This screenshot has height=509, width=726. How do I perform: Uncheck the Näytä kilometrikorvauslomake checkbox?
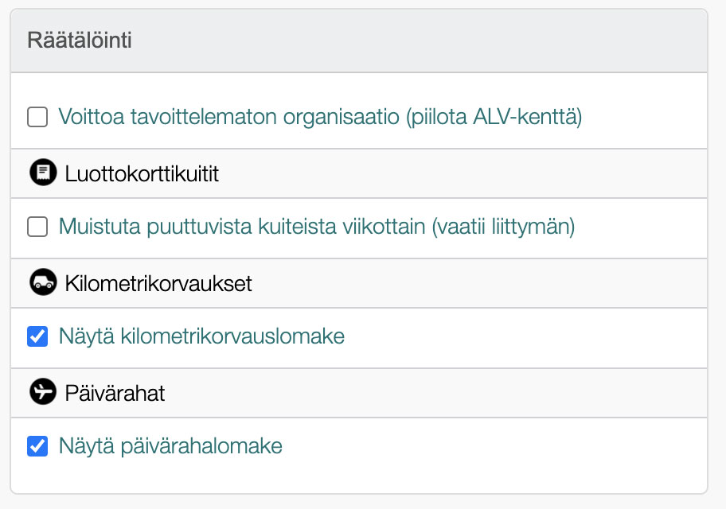tap(37, 336)
